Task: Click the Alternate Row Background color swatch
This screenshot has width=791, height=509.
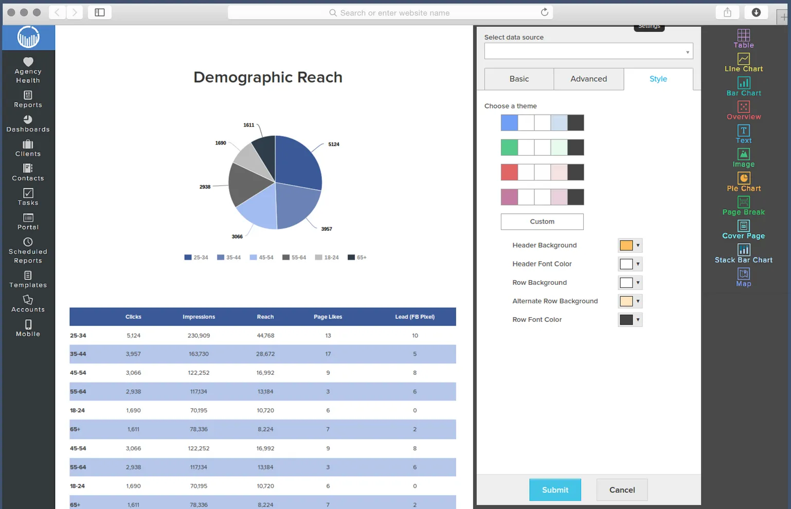Action: coord(626,301)
